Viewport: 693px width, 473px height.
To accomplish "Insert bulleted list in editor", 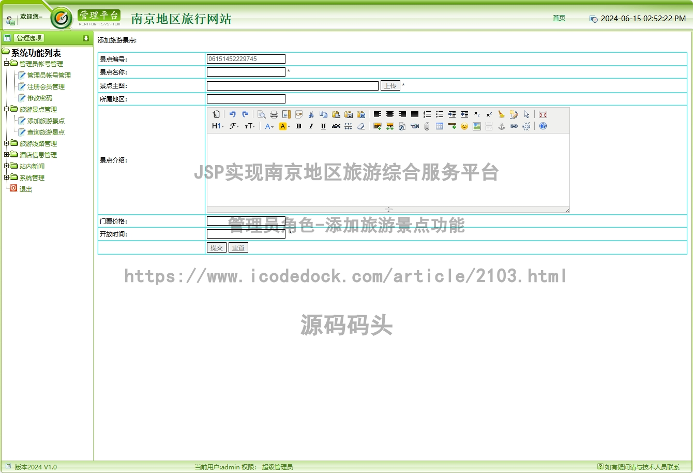I will [x=440, y=114].
